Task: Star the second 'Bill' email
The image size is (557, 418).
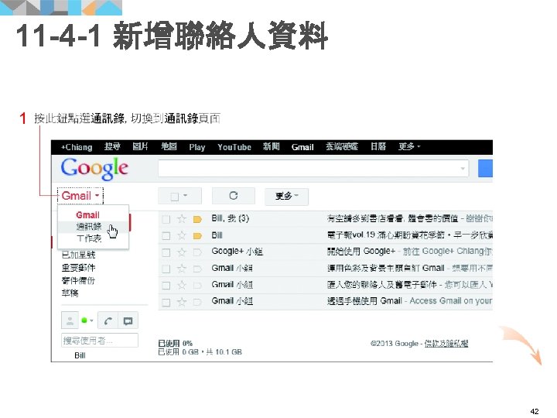Action: point(182,235)
